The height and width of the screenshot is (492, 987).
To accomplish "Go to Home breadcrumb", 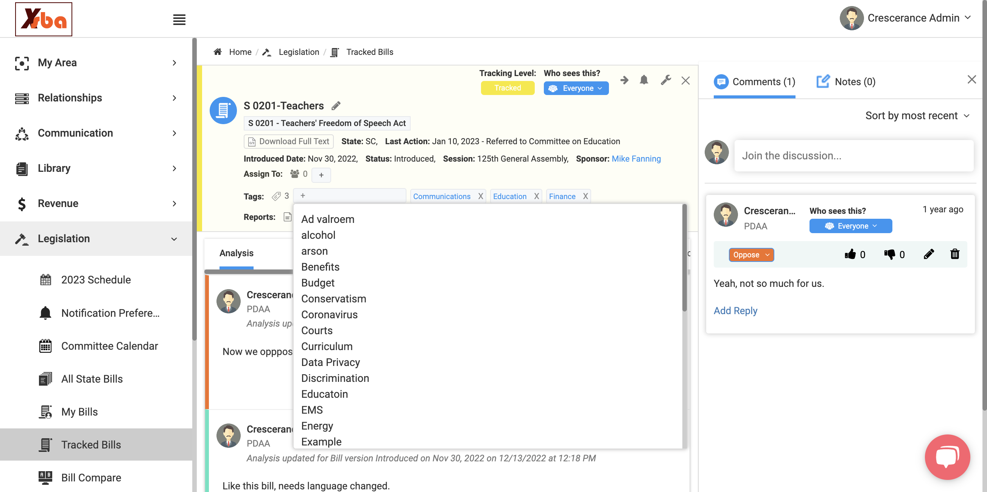I will point(240,52).
